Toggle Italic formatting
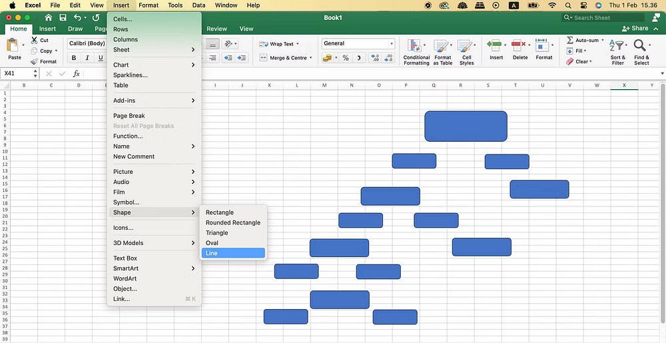Image resolution: width=666 pixels, height=343 pixels. pyautogui.click(x=87, y=58)
